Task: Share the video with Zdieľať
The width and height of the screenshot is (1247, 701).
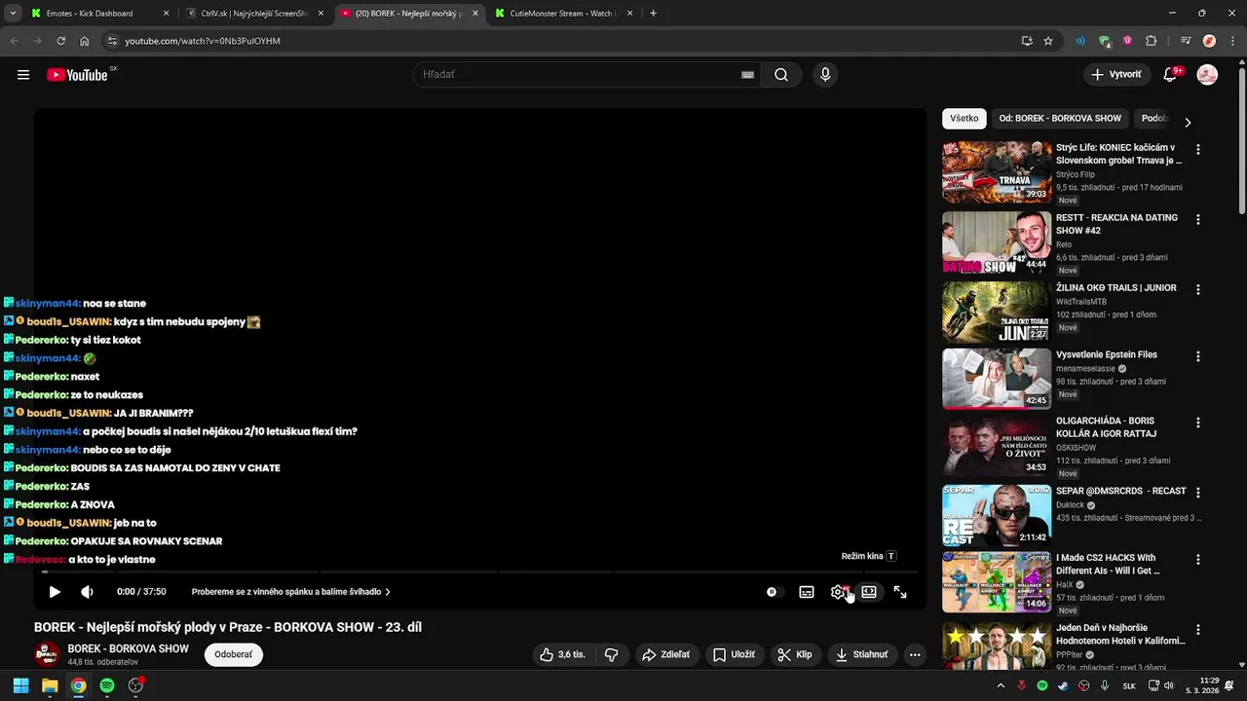Action: click(665, 655)
